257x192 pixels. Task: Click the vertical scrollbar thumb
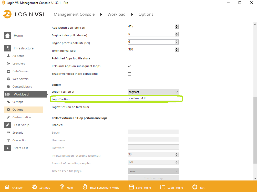pyautogui.click(x=255, y=130)
